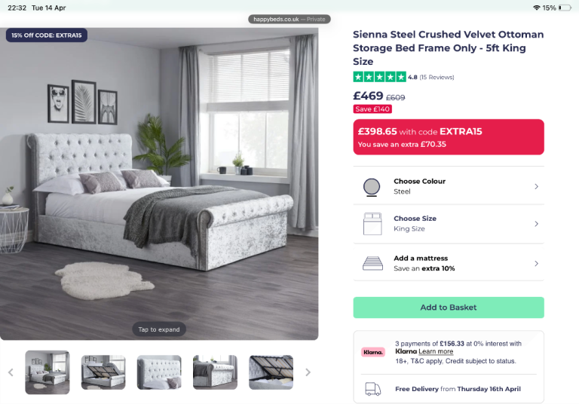This screenshot has height=404, width=579.
Task: Click the delivery truck icon
Action: click(x=373, y=389)
